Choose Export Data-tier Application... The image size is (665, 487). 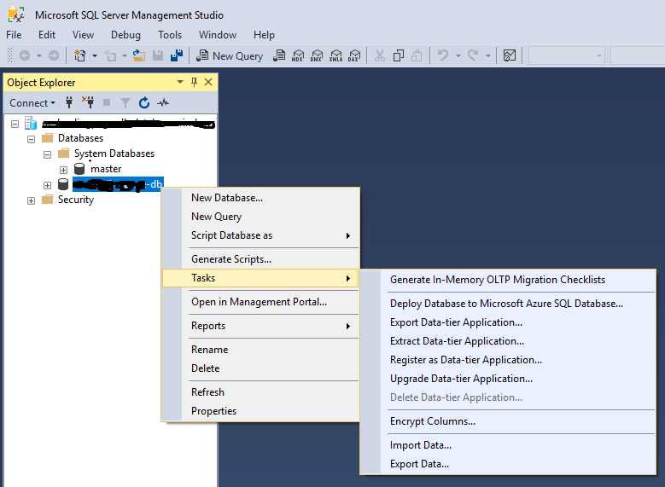point(508,322)
